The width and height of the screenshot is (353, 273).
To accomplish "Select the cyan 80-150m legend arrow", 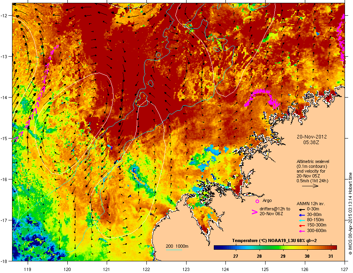I will [x=302, y=220].
